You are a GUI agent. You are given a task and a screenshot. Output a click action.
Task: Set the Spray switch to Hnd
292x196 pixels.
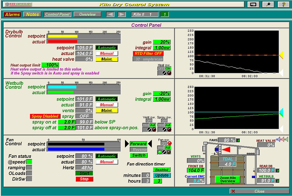(160, 124)
